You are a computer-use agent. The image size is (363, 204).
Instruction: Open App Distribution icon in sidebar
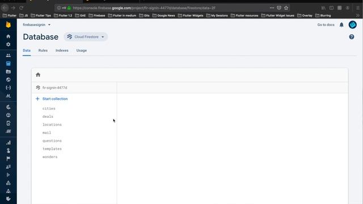(x=9, y=131)
